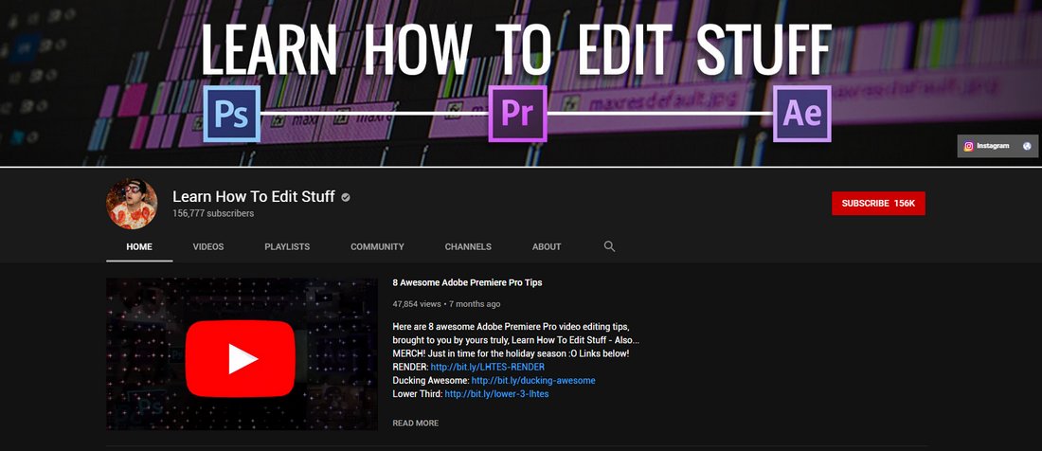Open the bit.ly/ducking-awesome link
1042x451 pixels.
[533, 381]
